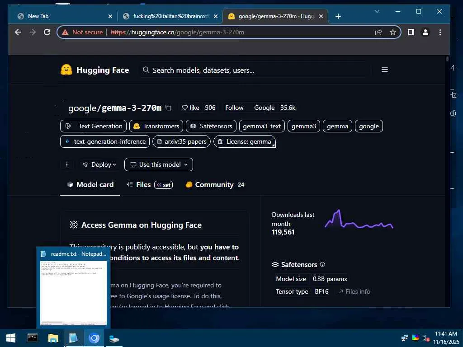
Task: Open the Windows Start menu
Action: pos(11,338)
